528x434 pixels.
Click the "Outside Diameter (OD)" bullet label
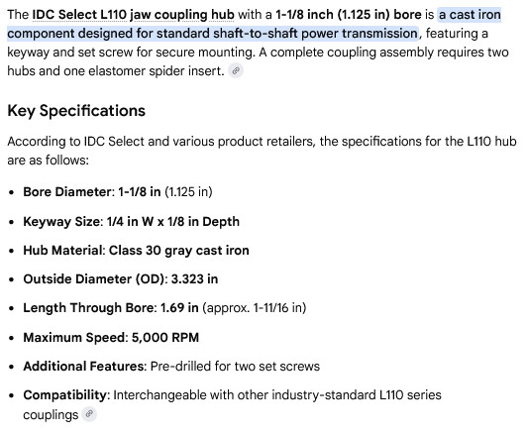coord(93,279)
